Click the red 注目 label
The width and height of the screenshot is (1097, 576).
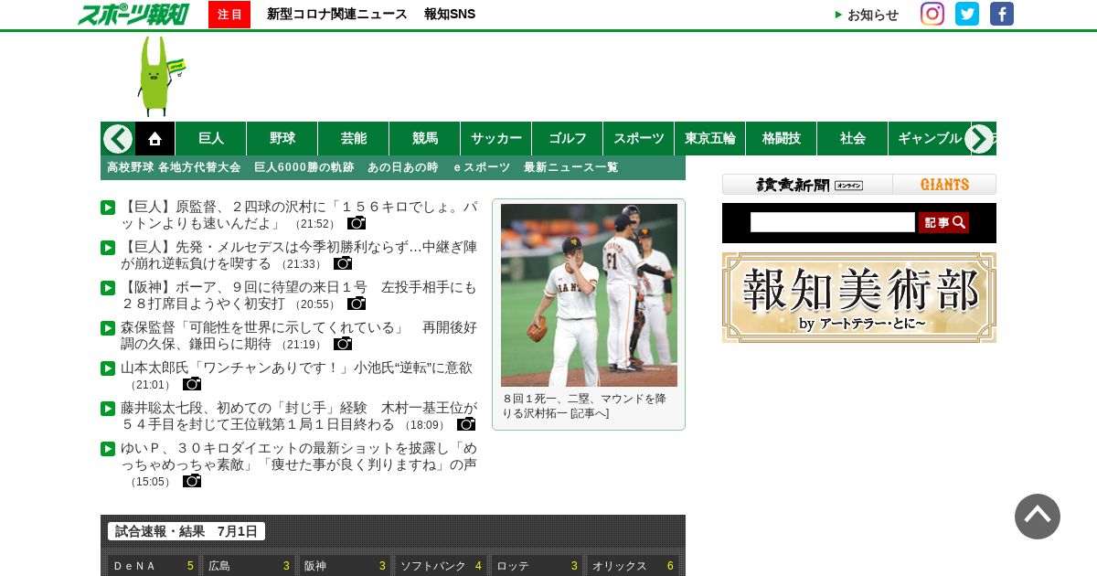pyautogui.click(x=229, y=15)
